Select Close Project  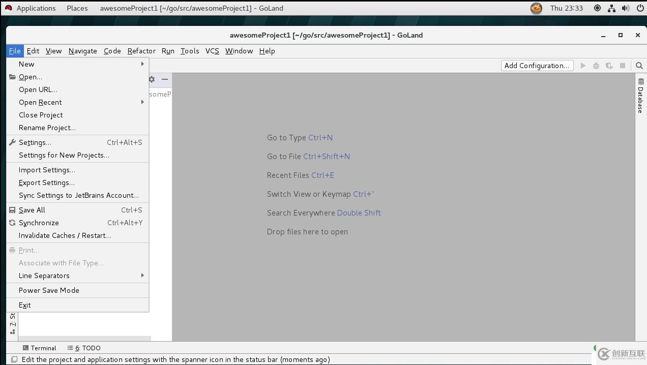78,115
